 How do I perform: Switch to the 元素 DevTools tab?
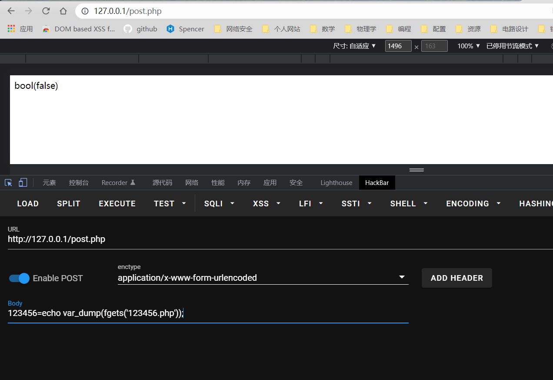(49, 183)
